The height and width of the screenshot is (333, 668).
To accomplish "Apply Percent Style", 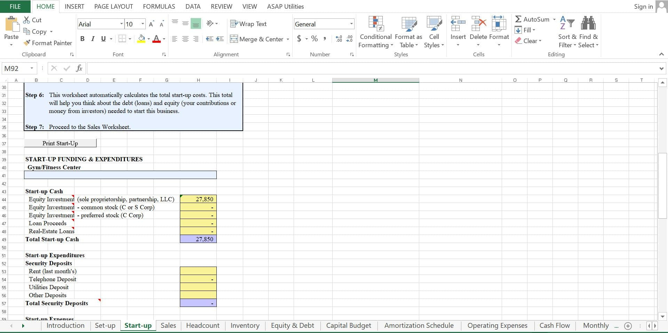I will (x=315, y=39).
